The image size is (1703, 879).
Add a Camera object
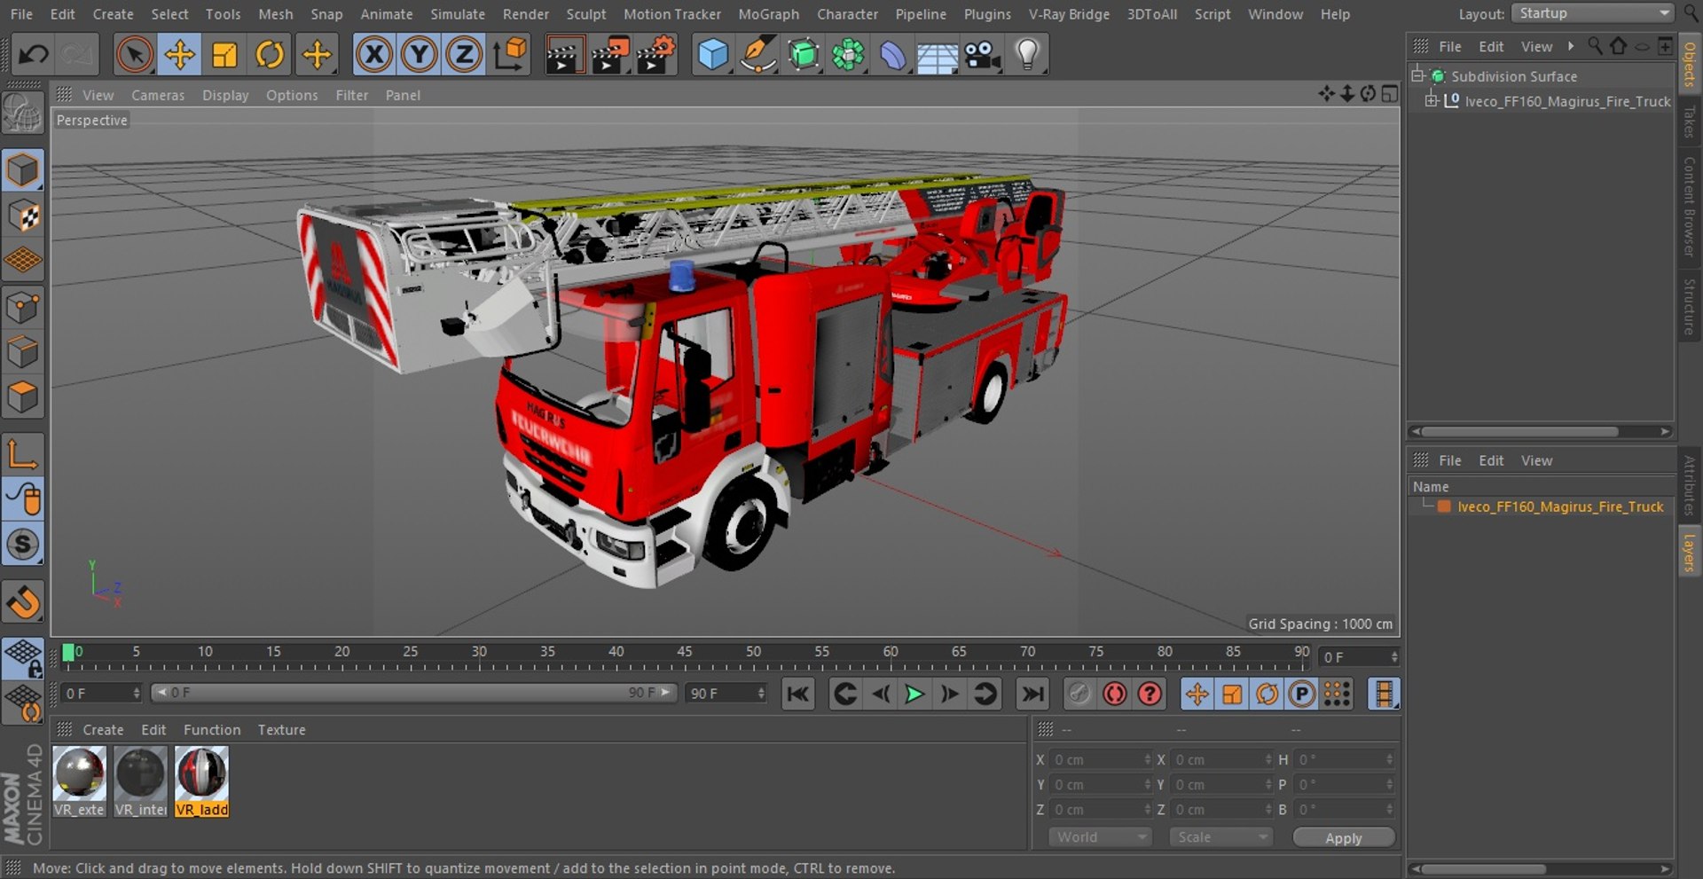tap(983, 55)
